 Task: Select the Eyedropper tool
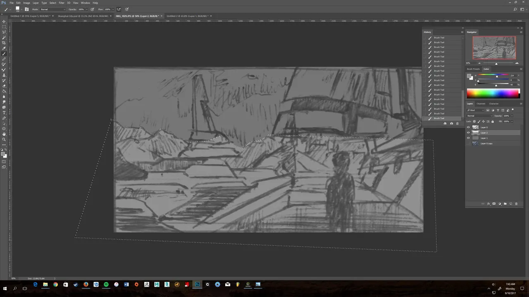pos(4,48)
